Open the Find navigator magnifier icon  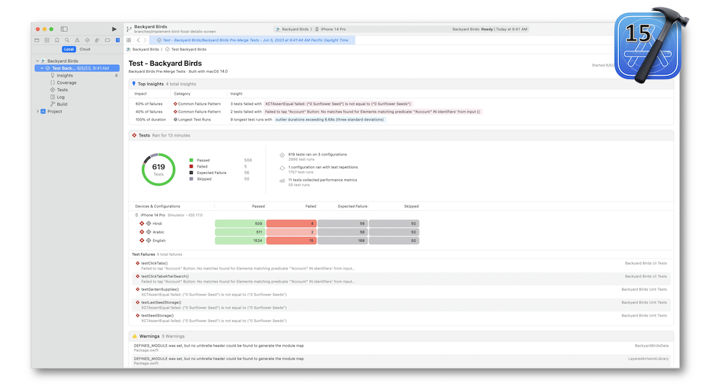pos(67,40)
